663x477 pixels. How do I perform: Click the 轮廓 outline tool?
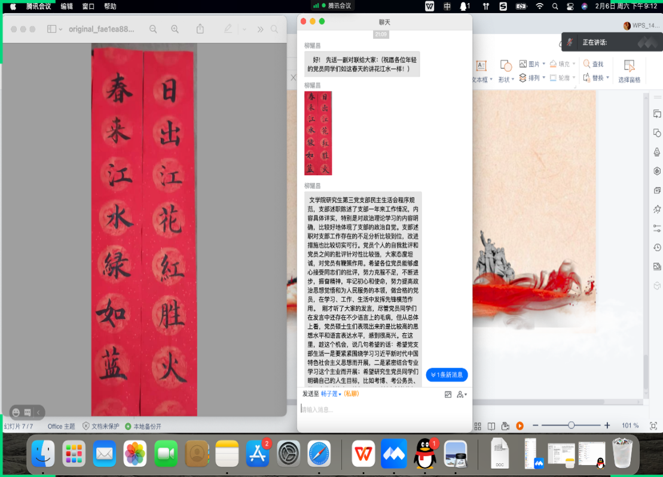click(x=563, y=78)
